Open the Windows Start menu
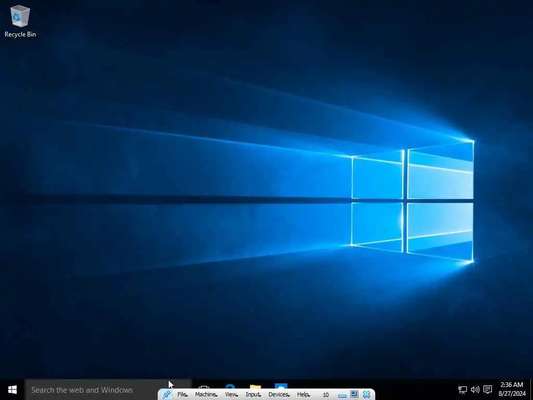The height and width of the screenshot is (400, 533). pos(12,390)
